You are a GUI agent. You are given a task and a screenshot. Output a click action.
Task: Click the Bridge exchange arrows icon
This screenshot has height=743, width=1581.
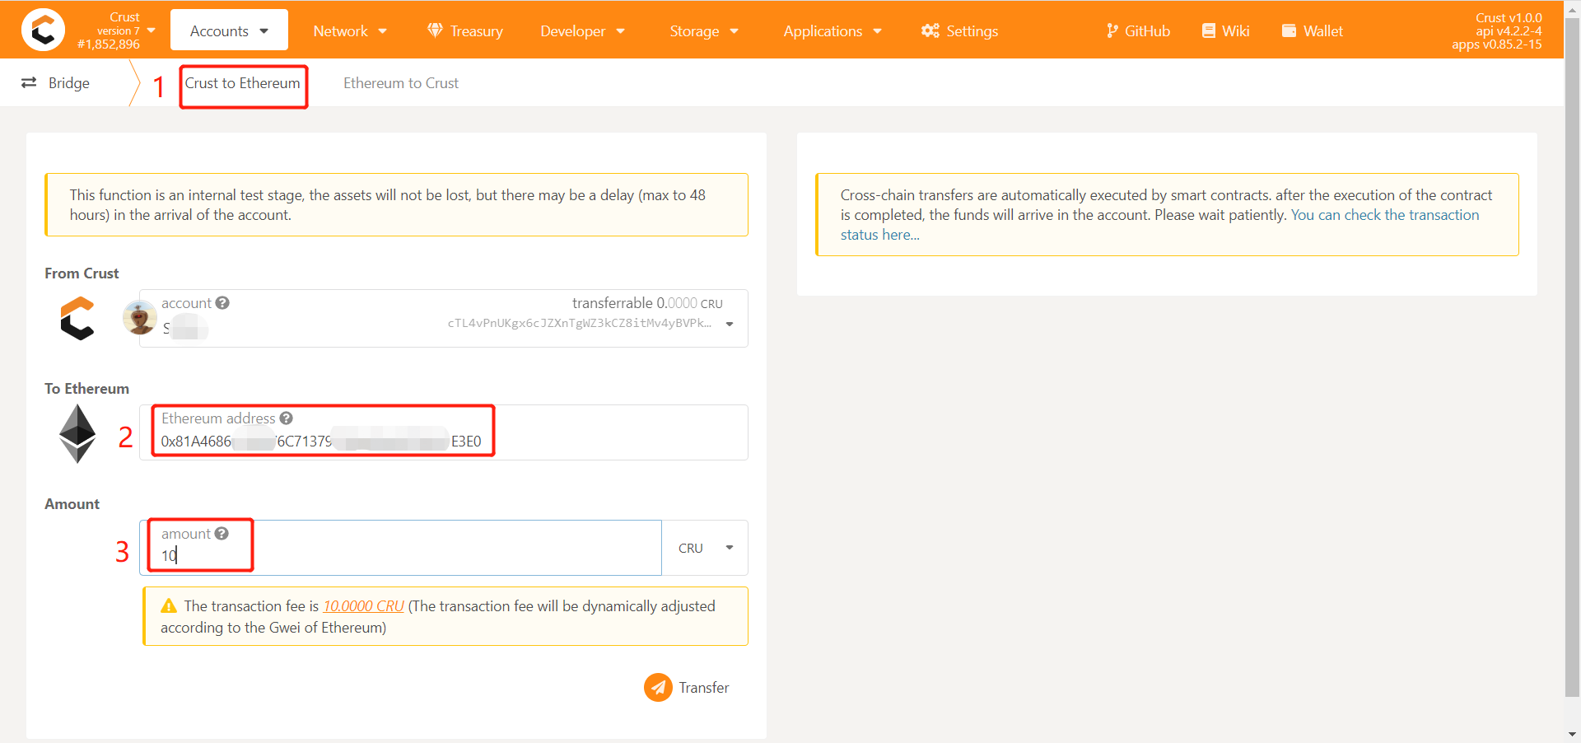click(x=29, y=82)
